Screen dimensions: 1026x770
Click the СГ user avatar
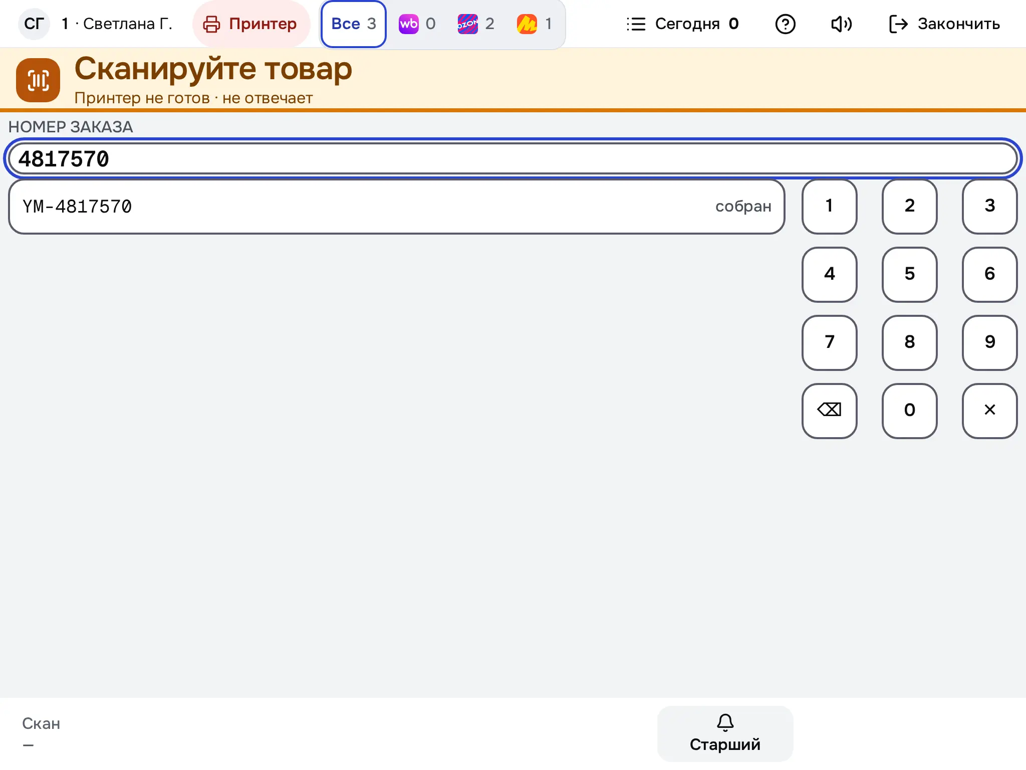[x=34, y=24]
